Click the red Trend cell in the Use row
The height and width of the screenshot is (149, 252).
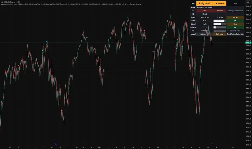pyautogui.click(x=204, y=11)
